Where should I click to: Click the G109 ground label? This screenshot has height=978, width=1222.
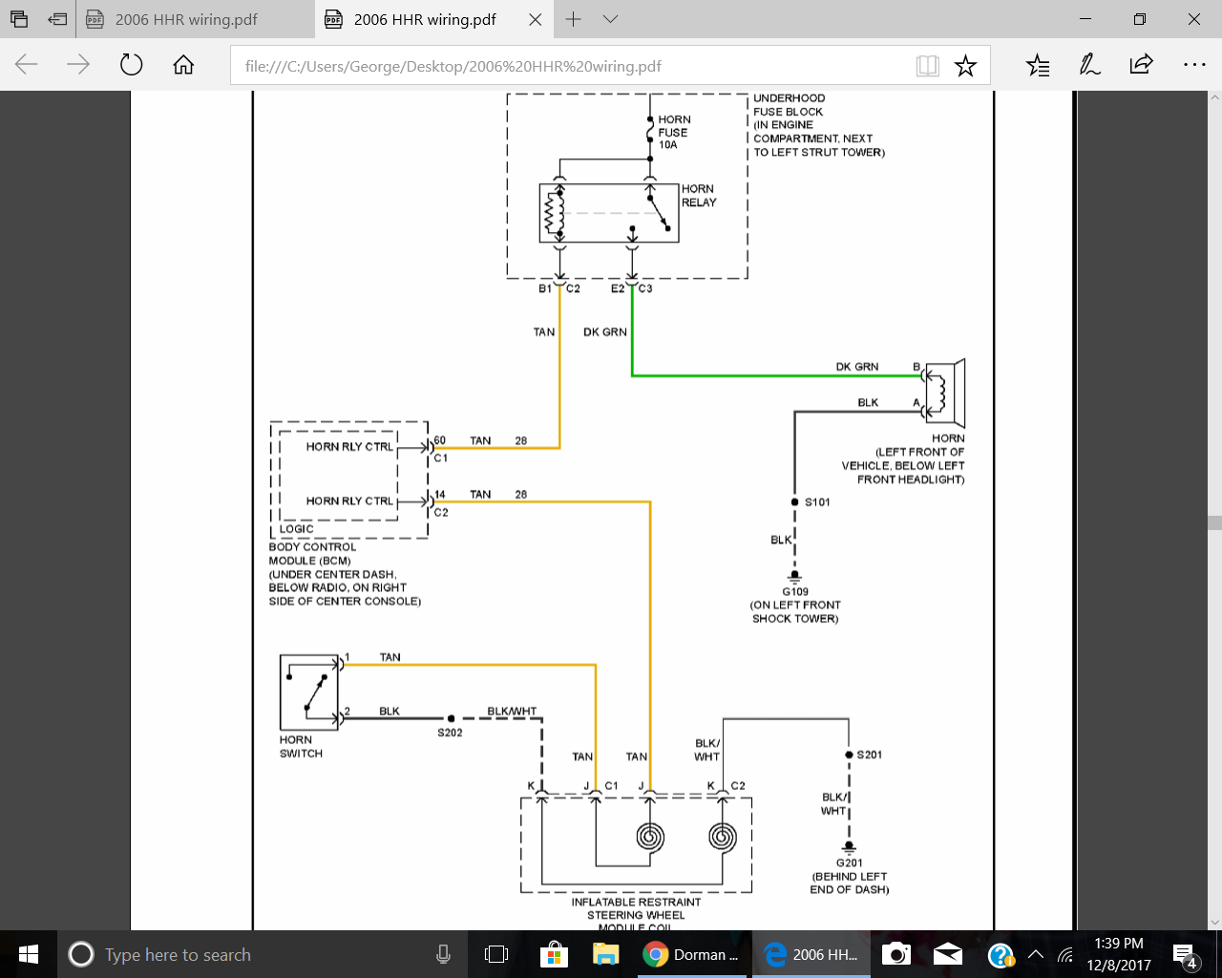click(795, 592)
